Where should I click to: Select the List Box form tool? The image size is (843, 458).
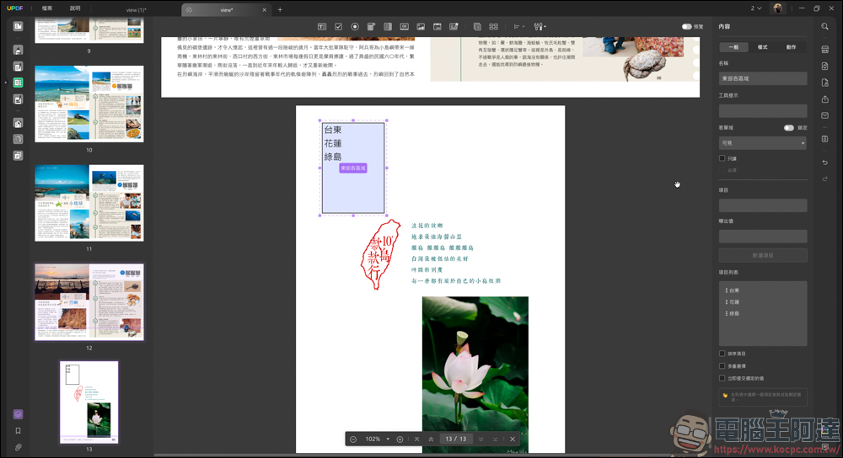coord(388,26)
